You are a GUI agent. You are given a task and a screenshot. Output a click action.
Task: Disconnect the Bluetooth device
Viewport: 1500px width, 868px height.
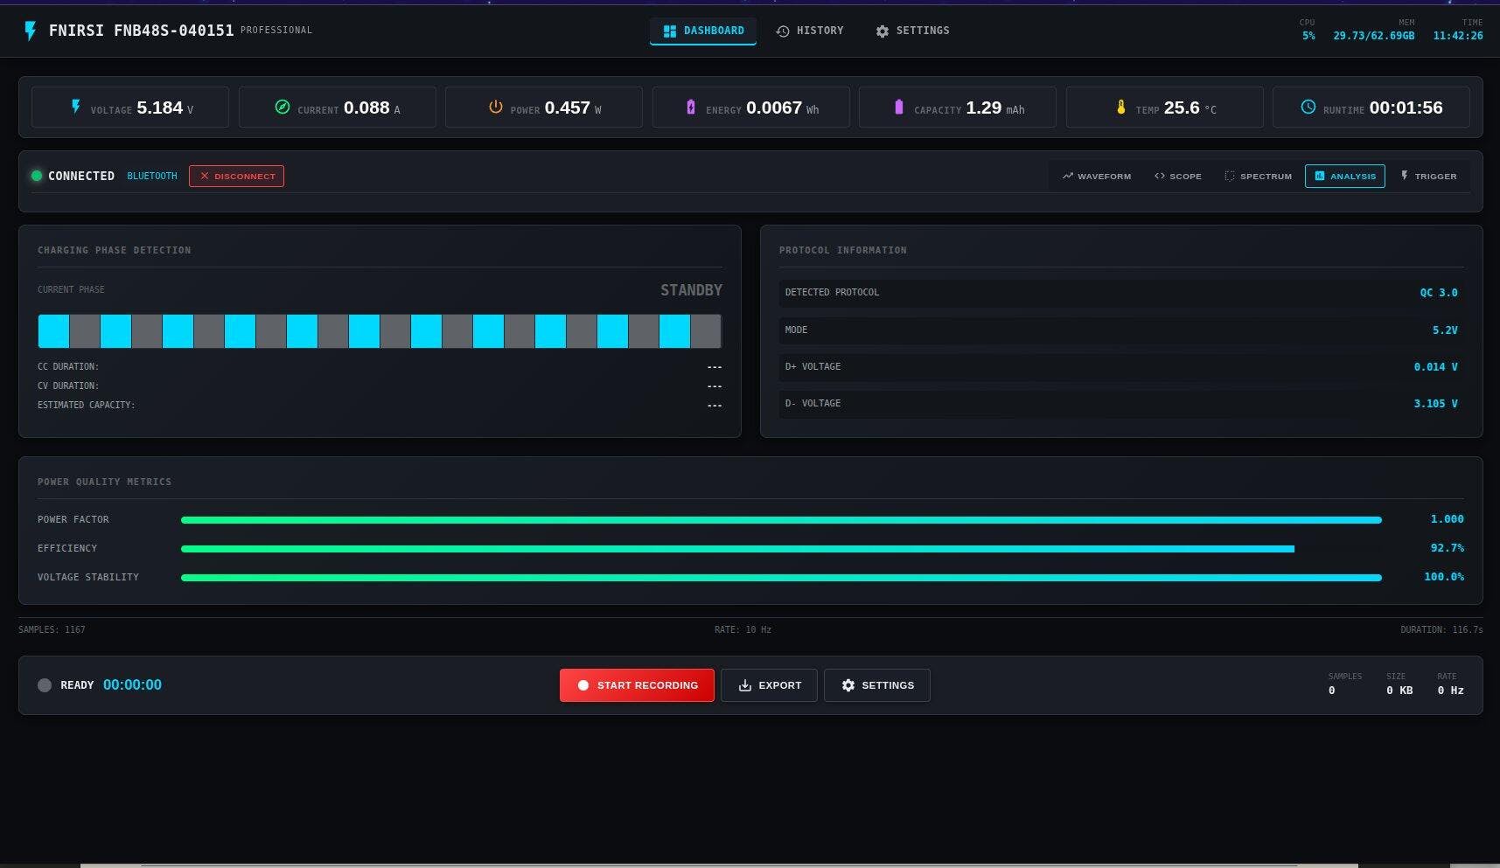[236, 177]
